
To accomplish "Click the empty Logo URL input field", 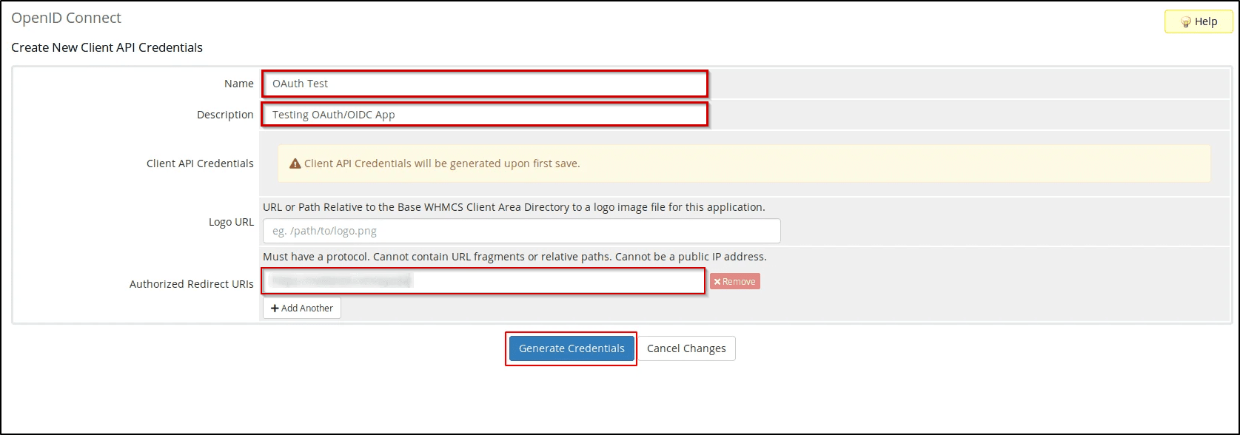I will pyautogui.click(x=520, y=231).
